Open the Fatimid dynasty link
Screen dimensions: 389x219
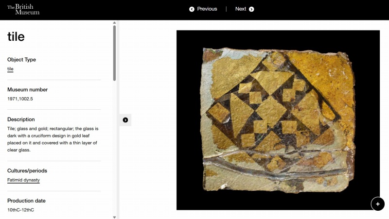pyautogui.click(x=23, y=180)
